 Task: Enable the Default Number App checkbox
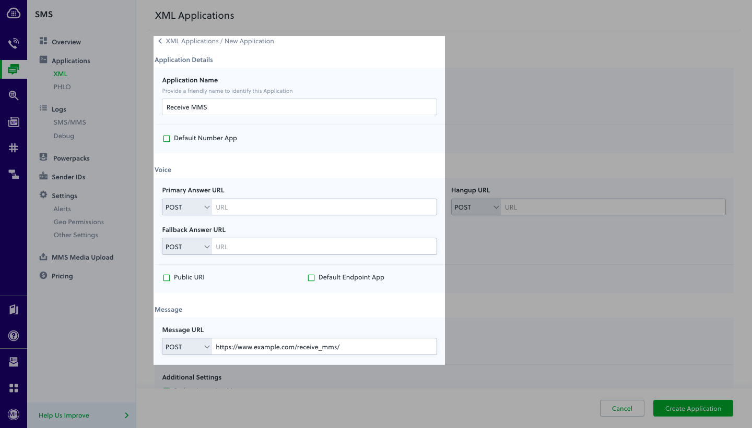pyautogui.click(x=166, y=138)
